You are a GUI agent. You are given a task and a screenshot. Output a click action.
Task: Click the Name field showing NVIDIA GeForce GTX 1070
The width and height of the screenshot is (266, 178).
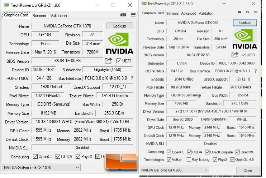pos(67,26)
